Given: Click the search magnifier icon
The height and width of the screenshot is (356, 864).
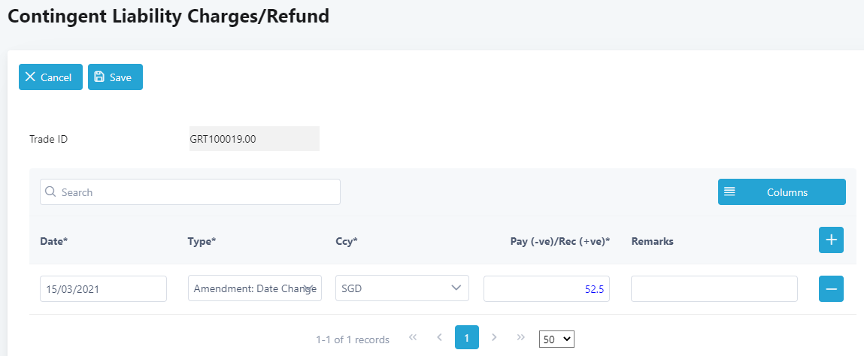Looking at the screenshot, I should 50,192.
